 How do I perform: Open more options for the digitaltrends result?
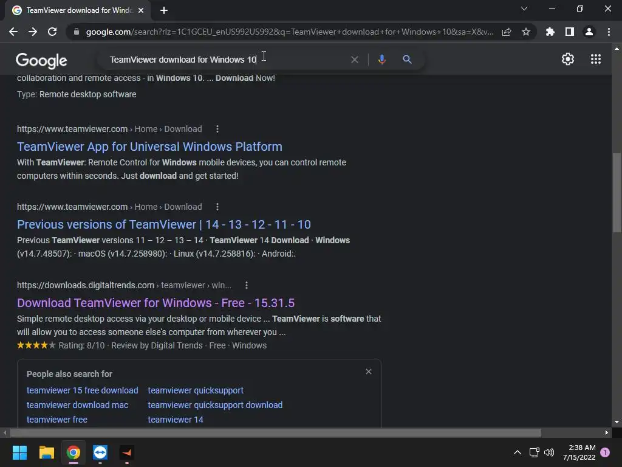247,285
